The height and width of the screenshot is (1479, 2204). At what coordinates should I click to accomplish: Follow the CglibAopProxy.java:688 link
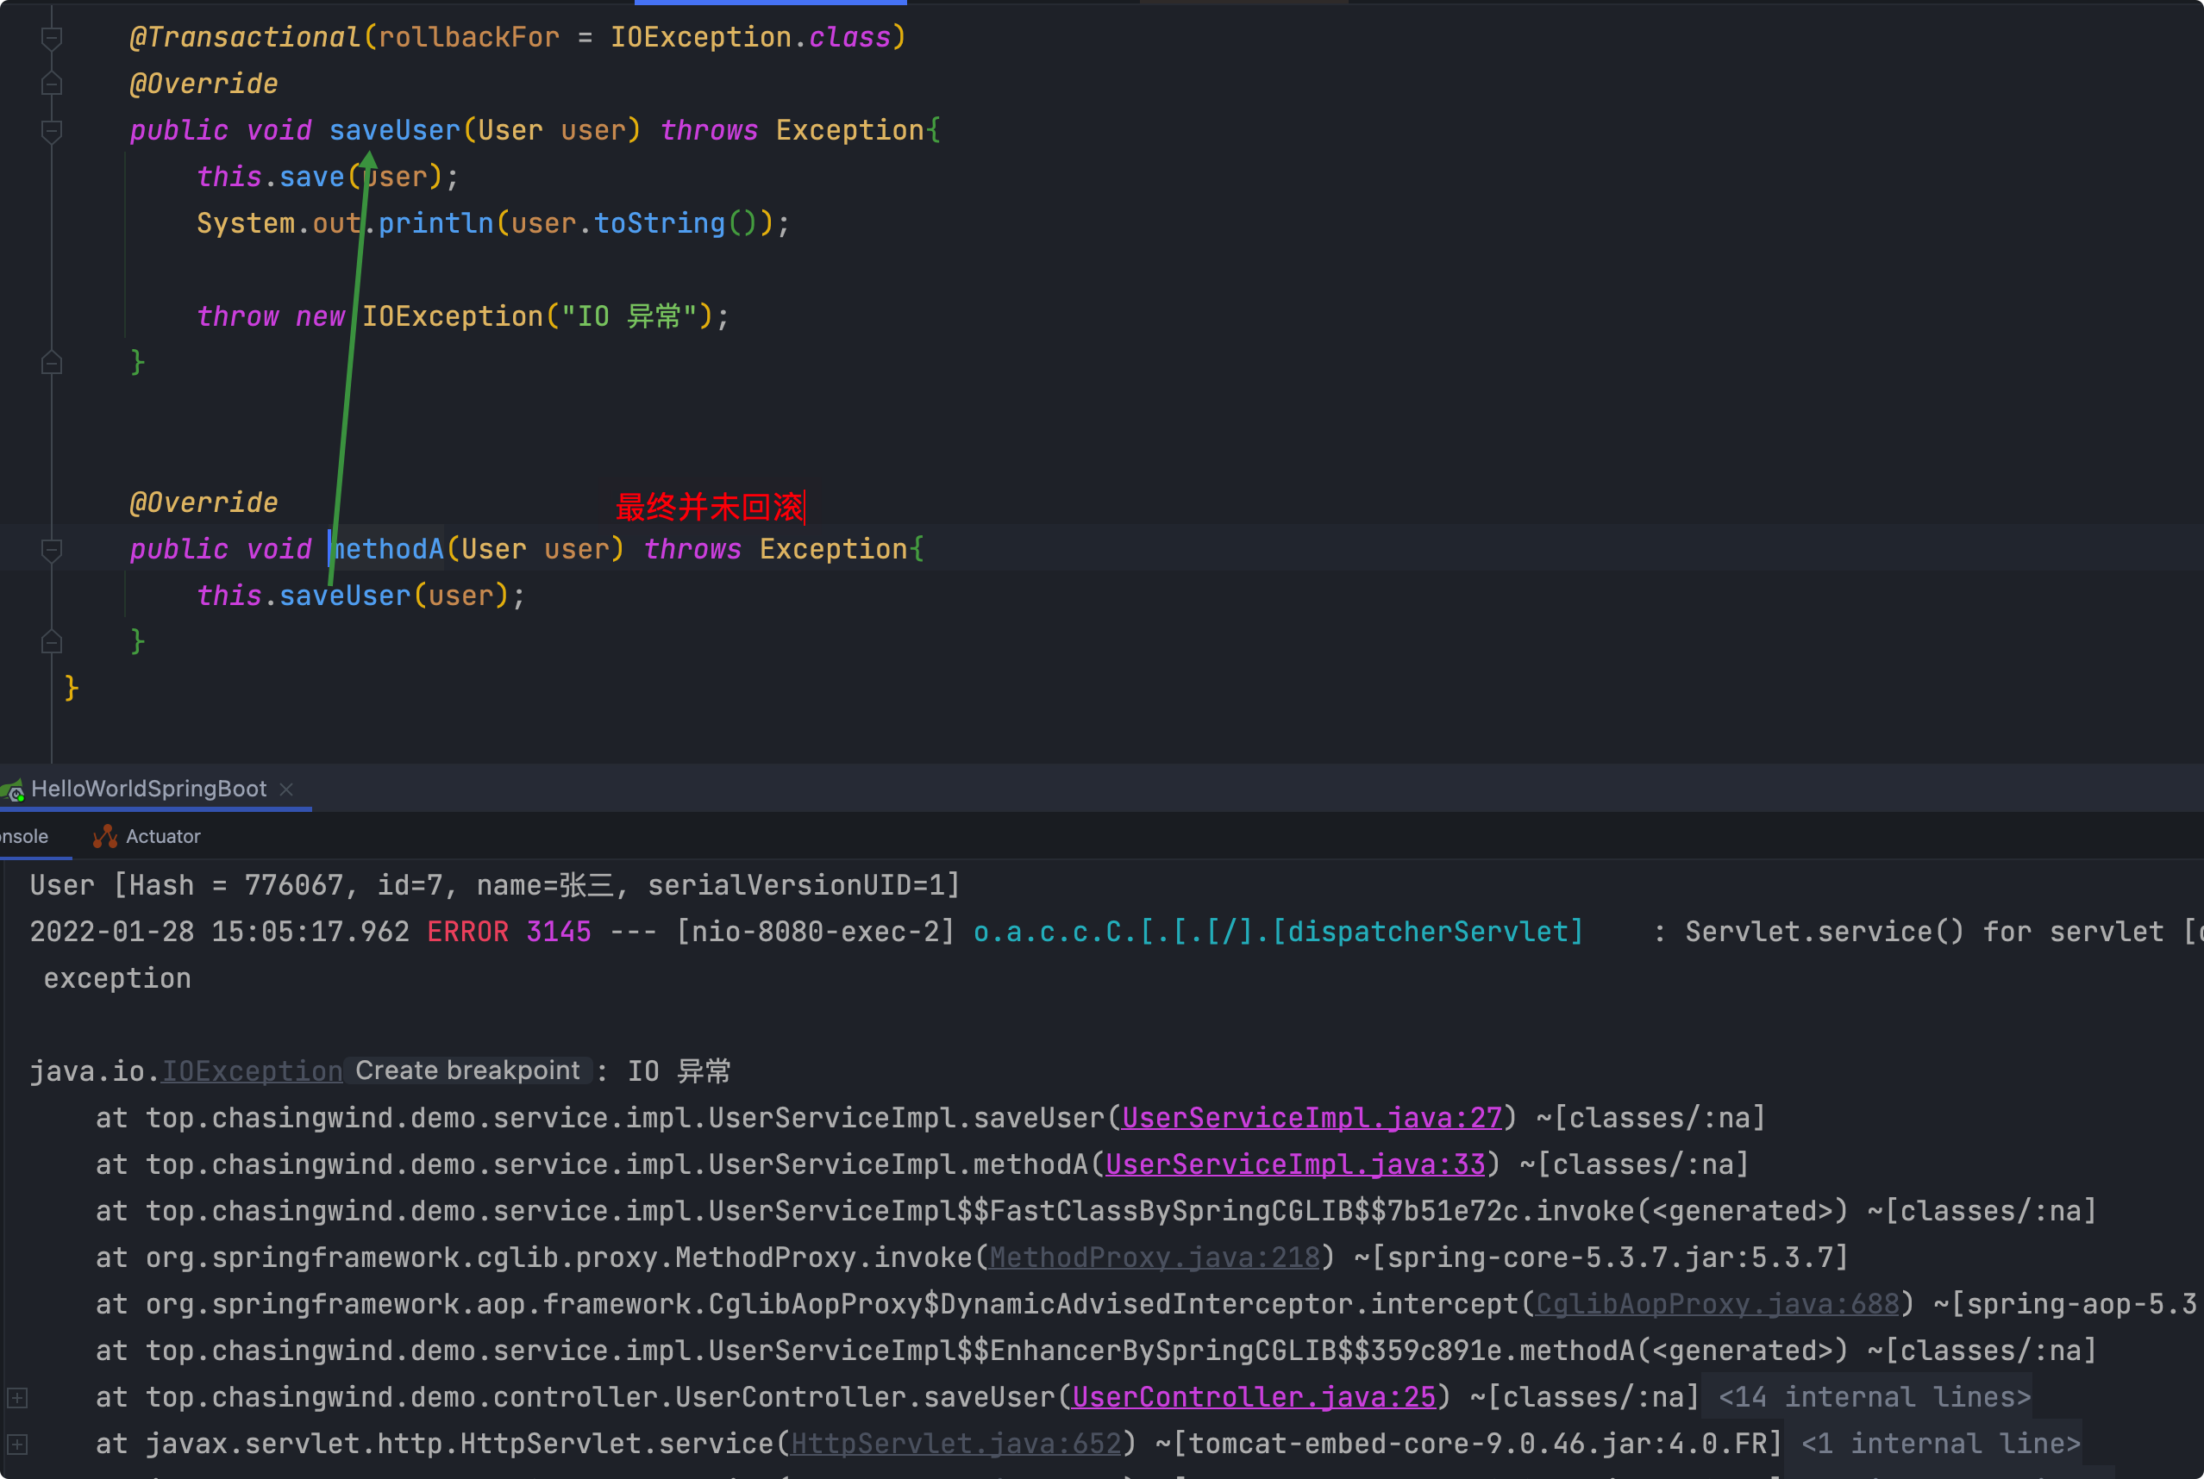pos(1716,1303)
